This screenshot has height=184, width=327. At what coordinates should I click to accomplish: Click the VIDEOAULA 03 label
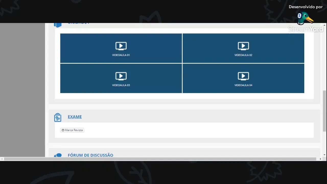click(x=121, y=85)
